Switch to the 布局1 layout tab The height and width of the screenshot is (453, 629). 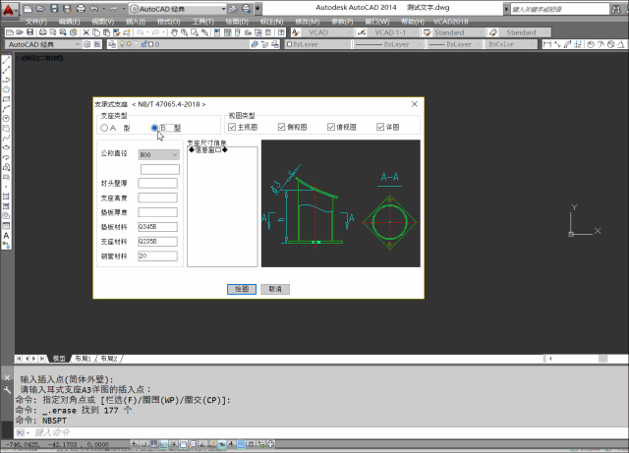[x=83, y=359]
